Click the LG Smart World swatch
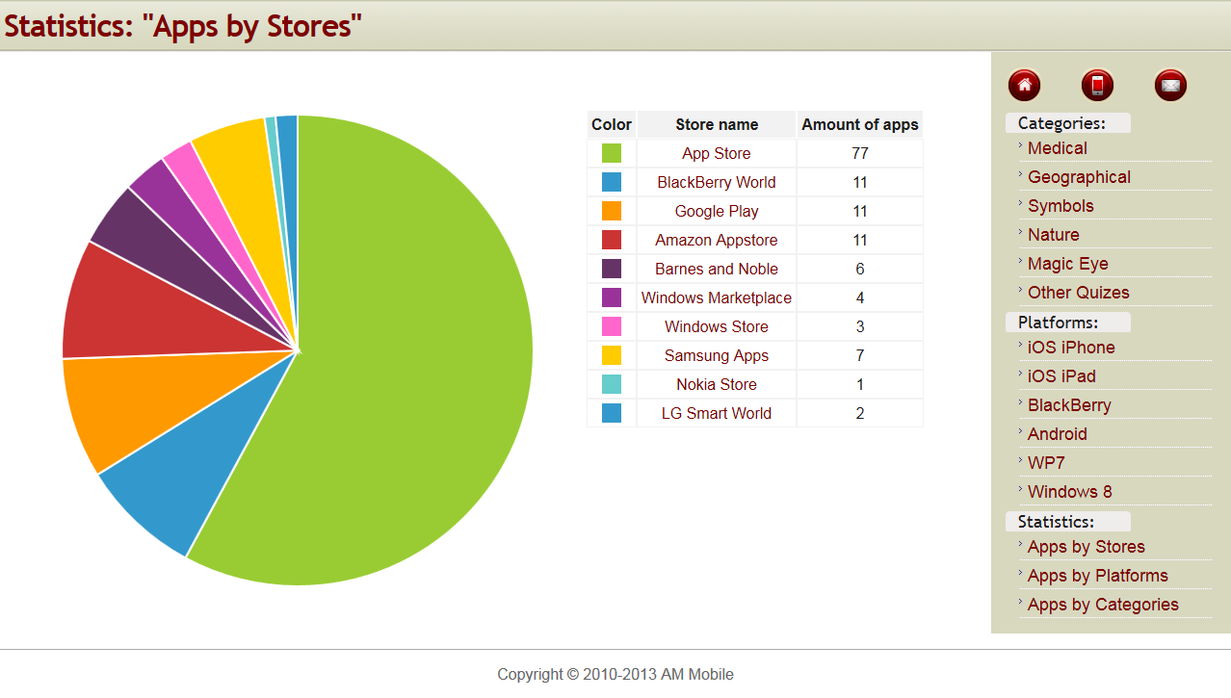 point(612,413)
